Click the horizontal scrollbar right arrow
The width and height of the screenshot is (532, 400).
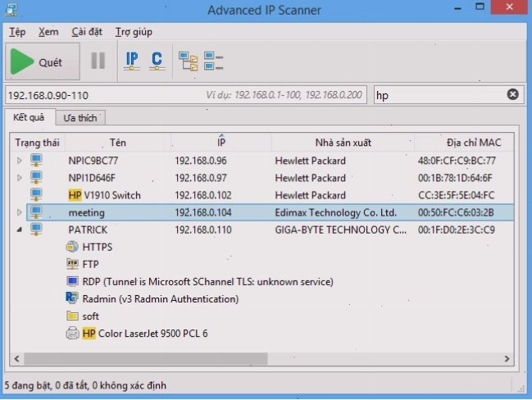[507, 359]
